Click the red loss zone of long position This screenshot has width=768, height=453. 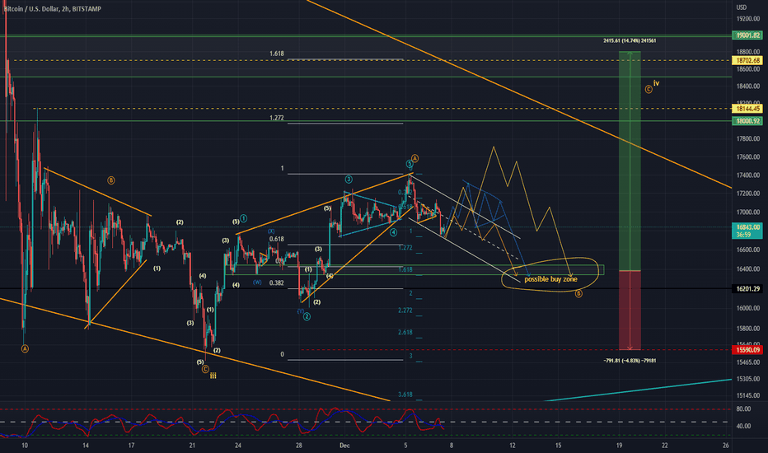pyautogui.click(x=630, y=310)
